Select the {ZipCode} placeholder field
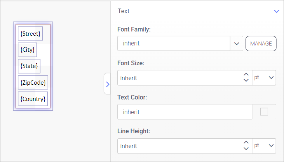 pos(33,82)
